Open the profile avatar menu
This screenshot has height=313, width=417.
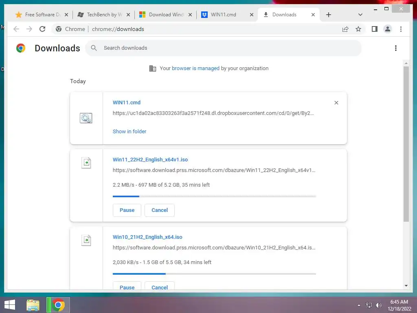[x=388, y=29]
